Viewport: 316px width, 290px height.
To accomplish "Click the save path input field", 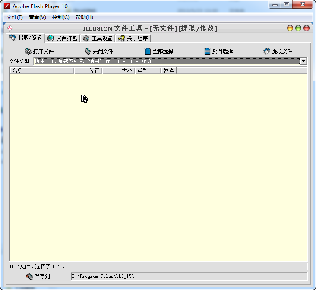I will click(189, 276).
